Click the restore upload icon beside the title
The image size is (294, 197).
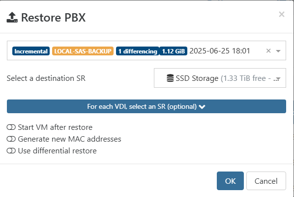(12, 17)
